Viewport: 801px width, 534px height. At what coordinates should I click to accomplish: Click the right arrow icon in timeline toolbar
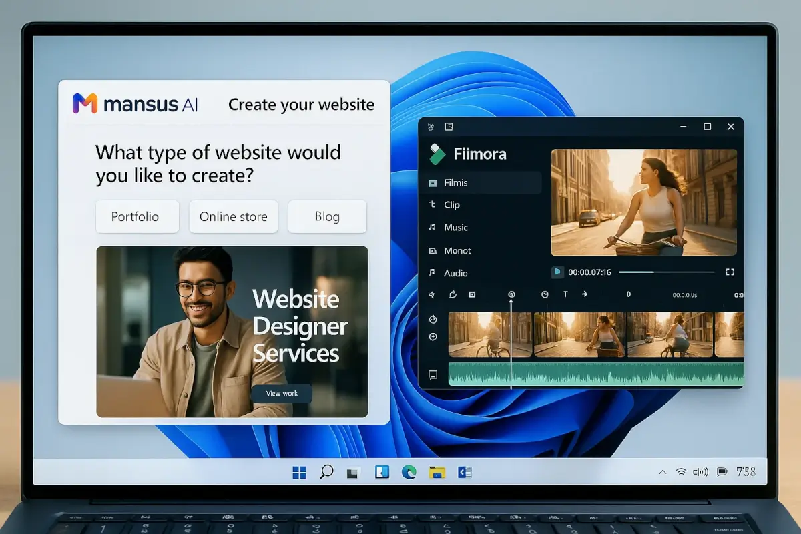pyautogui.click(x=585, y=294)
